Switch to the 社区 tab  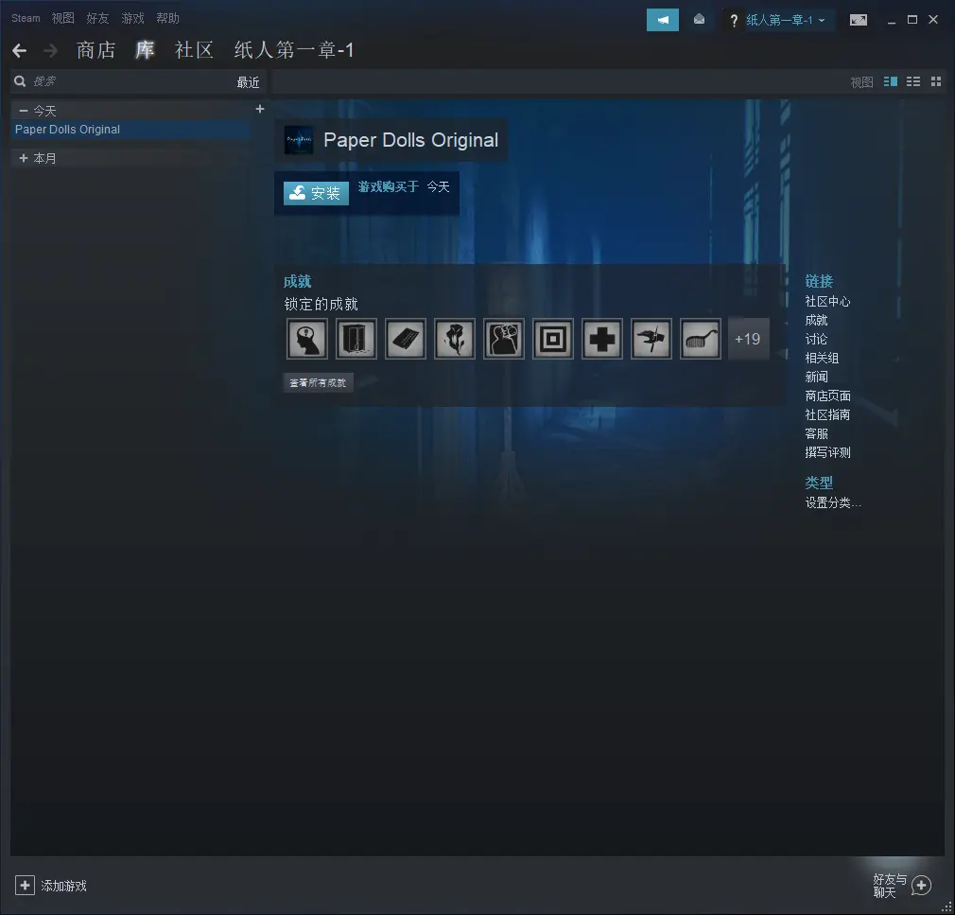click(194, 50)
